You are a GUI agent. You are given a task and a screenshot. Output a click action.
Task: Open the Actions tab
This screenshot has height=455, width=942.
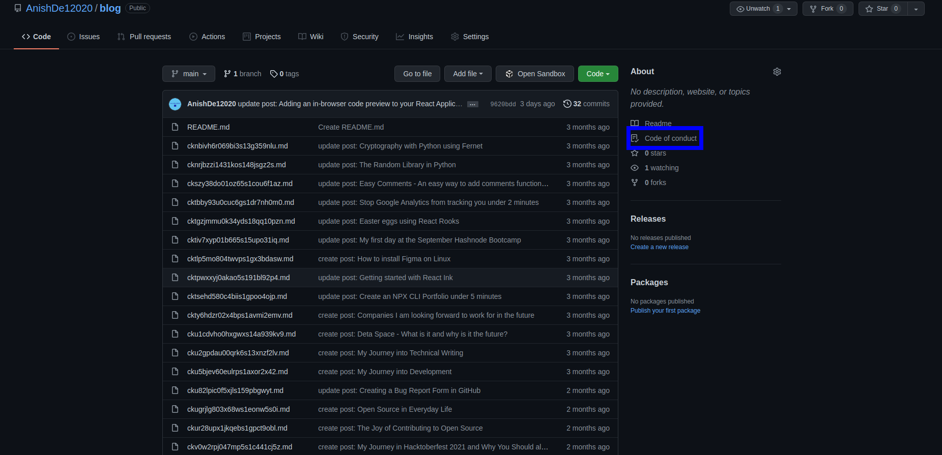point(207,37)
